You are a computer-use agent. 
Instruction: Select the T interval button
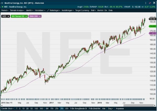coord(17,108)
